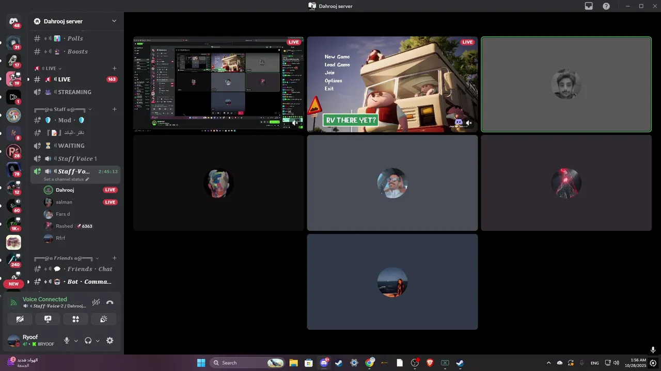The width and height of the screenshot is (661, 371).
Task: Open Direct Messages via Discord home icon
Action: [x=13, y=21]
